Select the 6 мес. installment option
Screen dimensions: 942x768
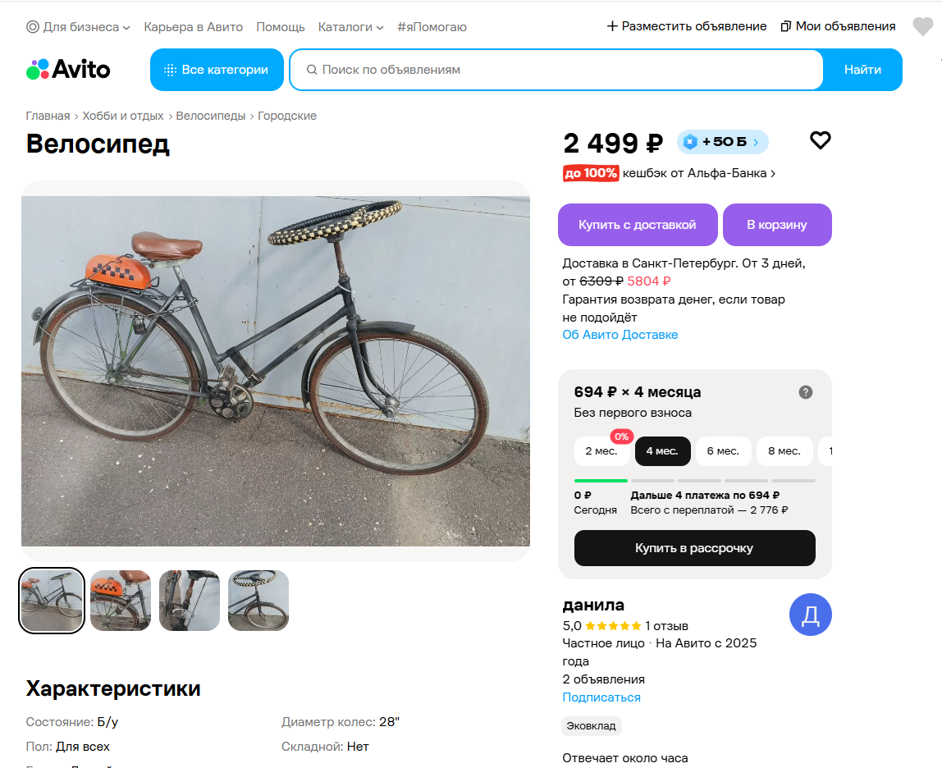pyautogui.click(x=724, y=451)
